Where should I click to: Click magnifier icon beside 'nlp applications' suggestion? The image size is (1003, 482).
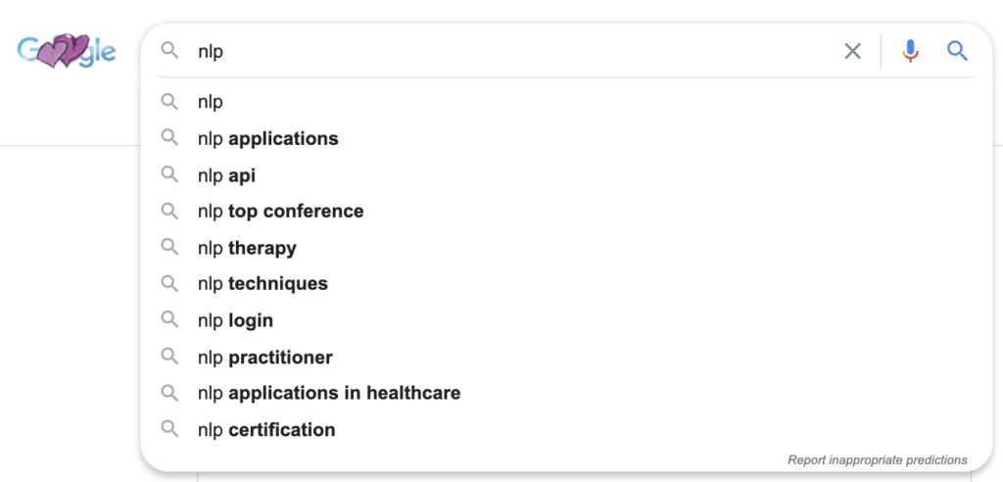coord(170,138)
